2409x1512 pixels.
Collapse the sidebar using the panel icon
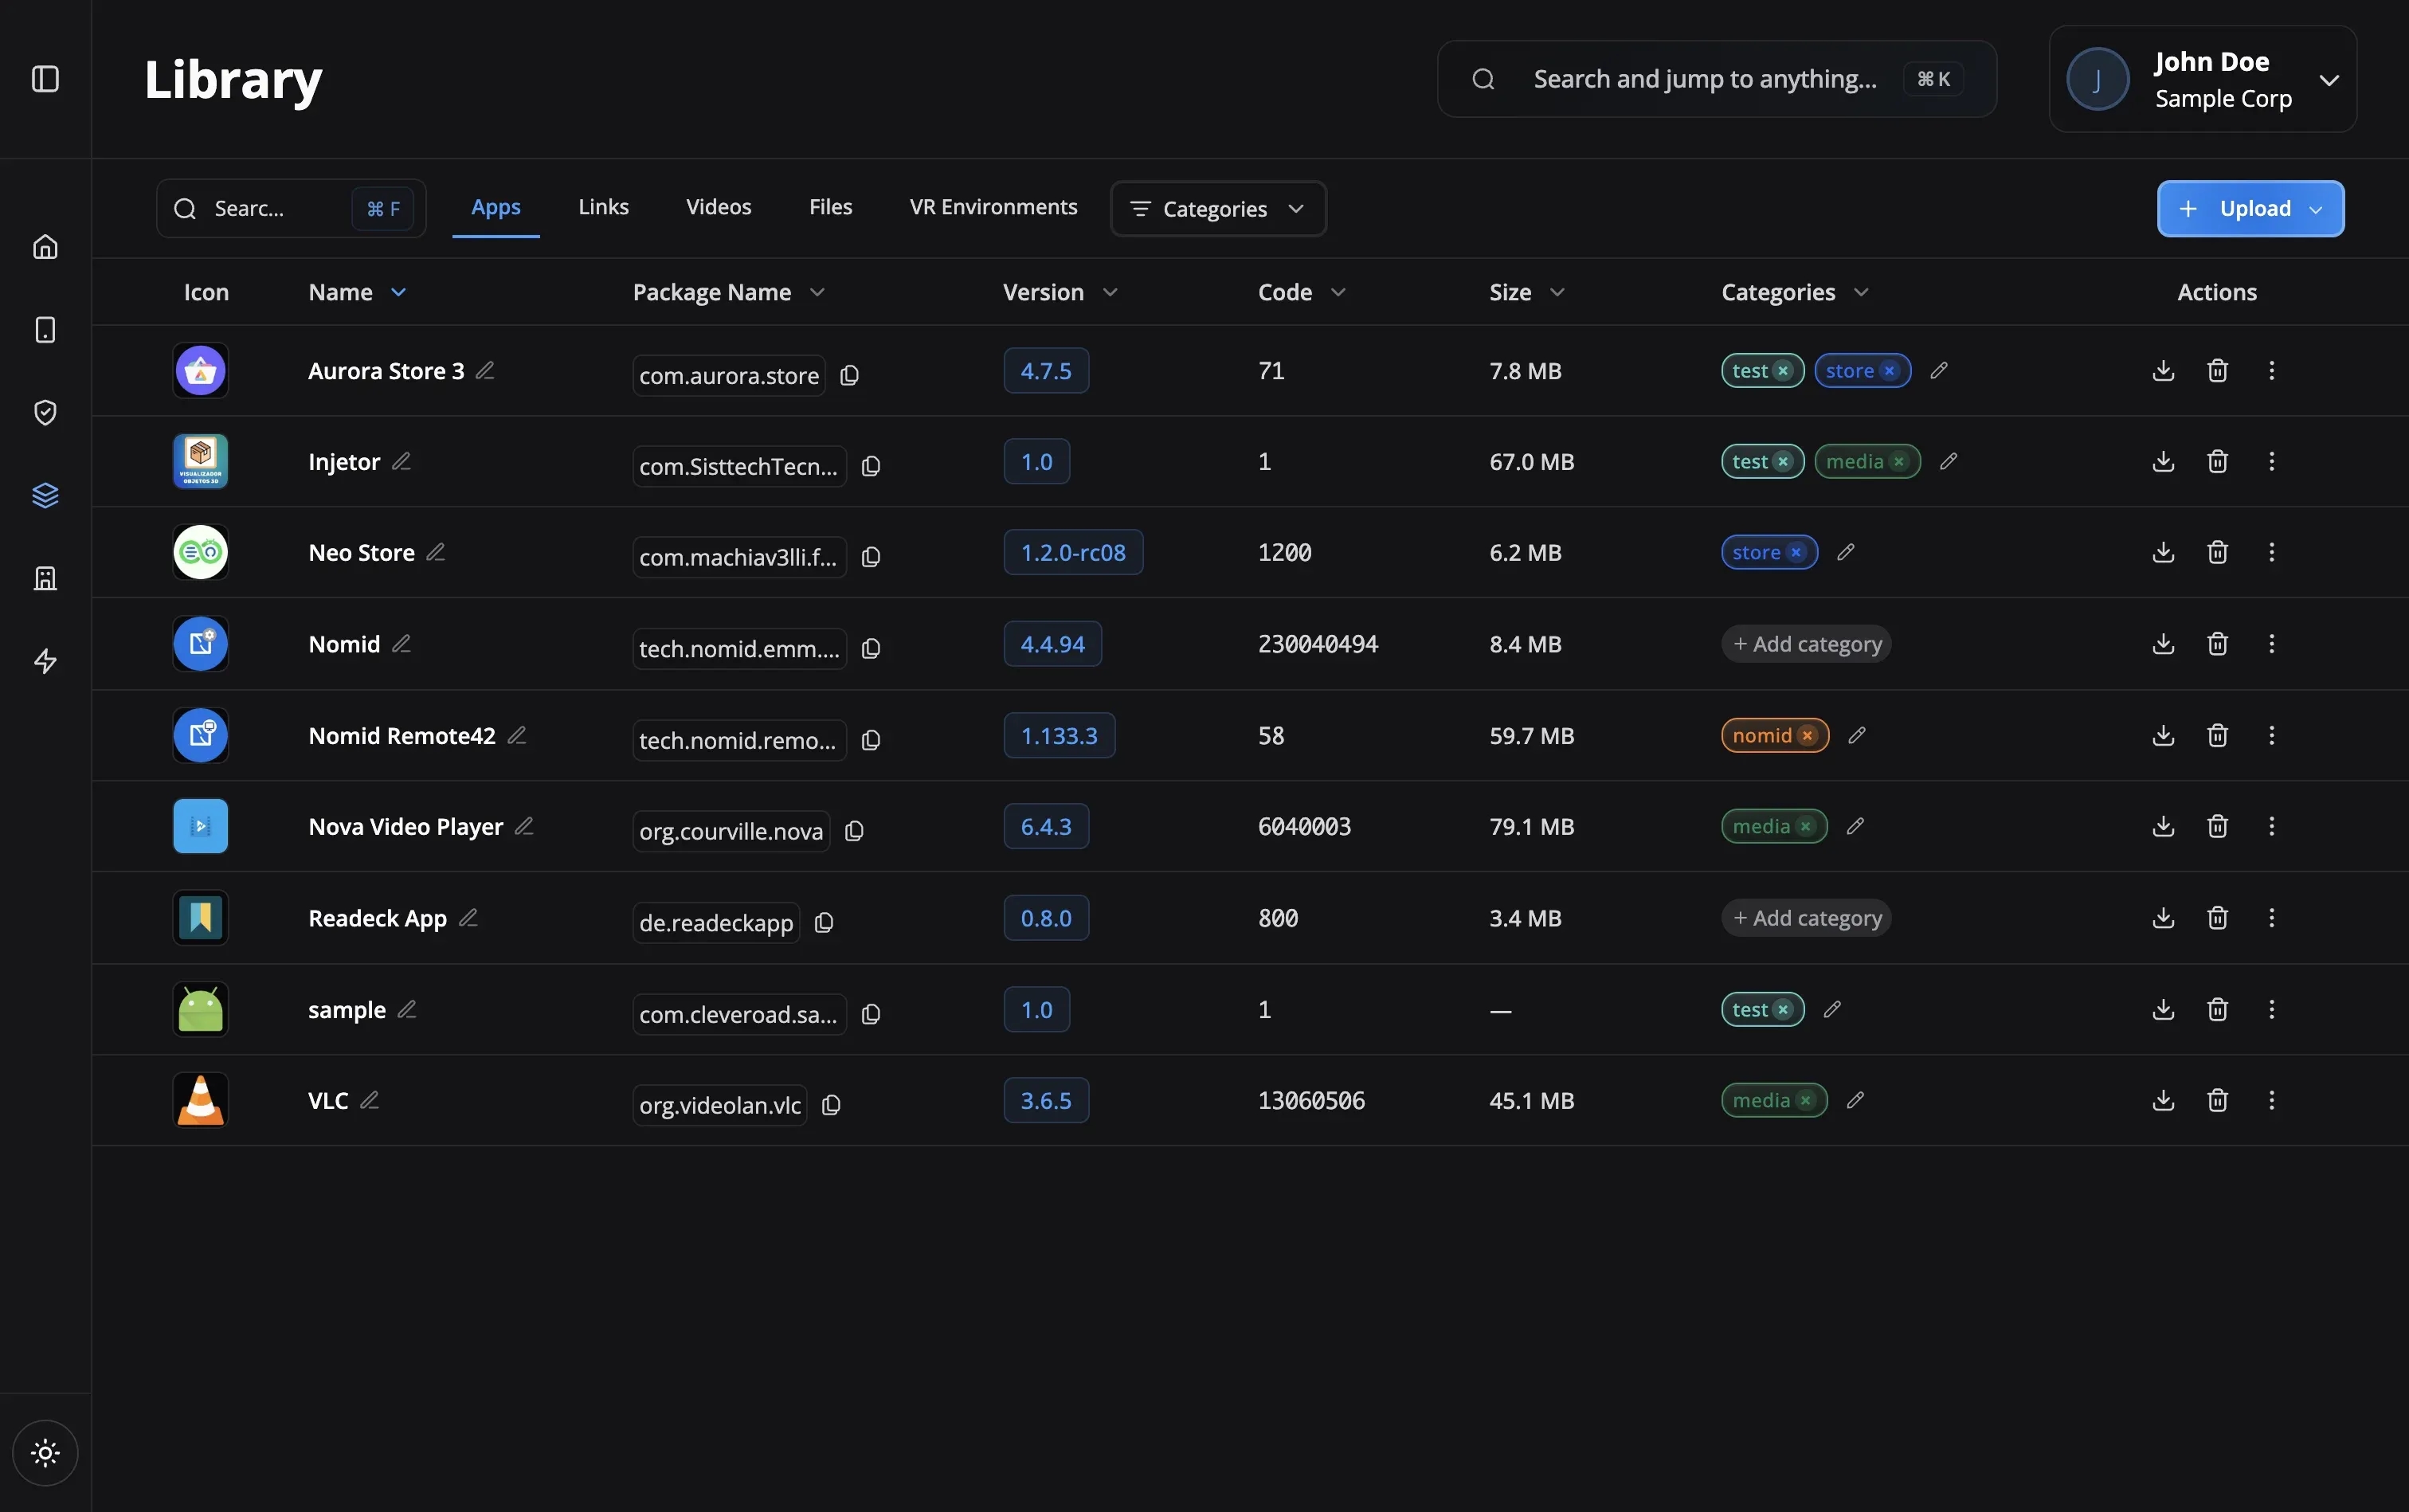click(x=44, y=79)
